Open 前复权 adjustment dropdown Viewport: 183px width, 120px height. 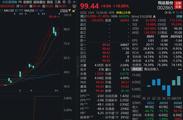point(28,2)
